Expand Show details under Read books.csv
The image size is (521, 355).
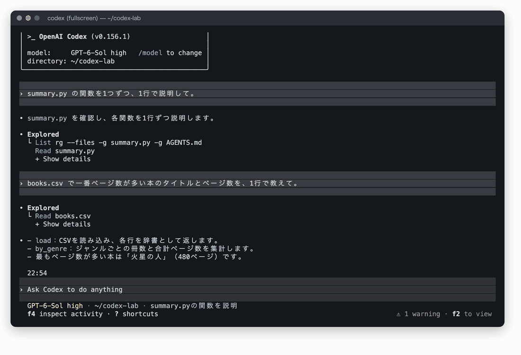point(63,224)
